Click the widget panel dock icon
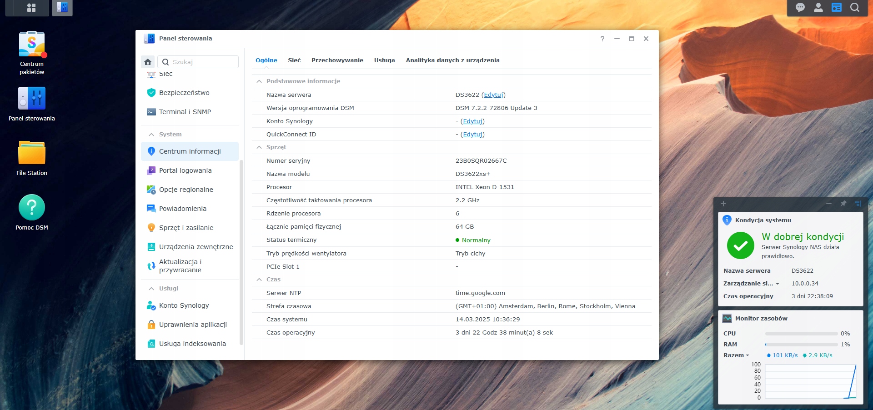Screen dimensions: 873x410 coord(858,204)
